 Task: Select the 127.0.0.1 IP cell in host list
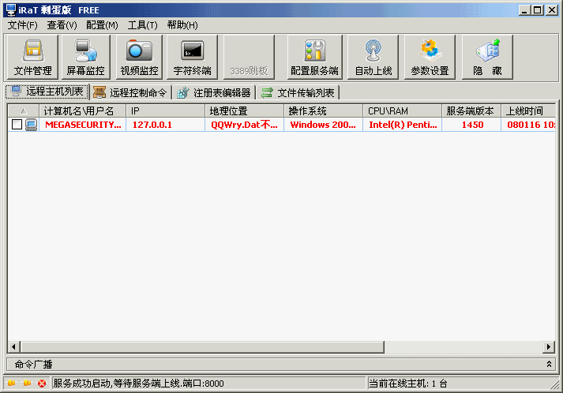152,125
